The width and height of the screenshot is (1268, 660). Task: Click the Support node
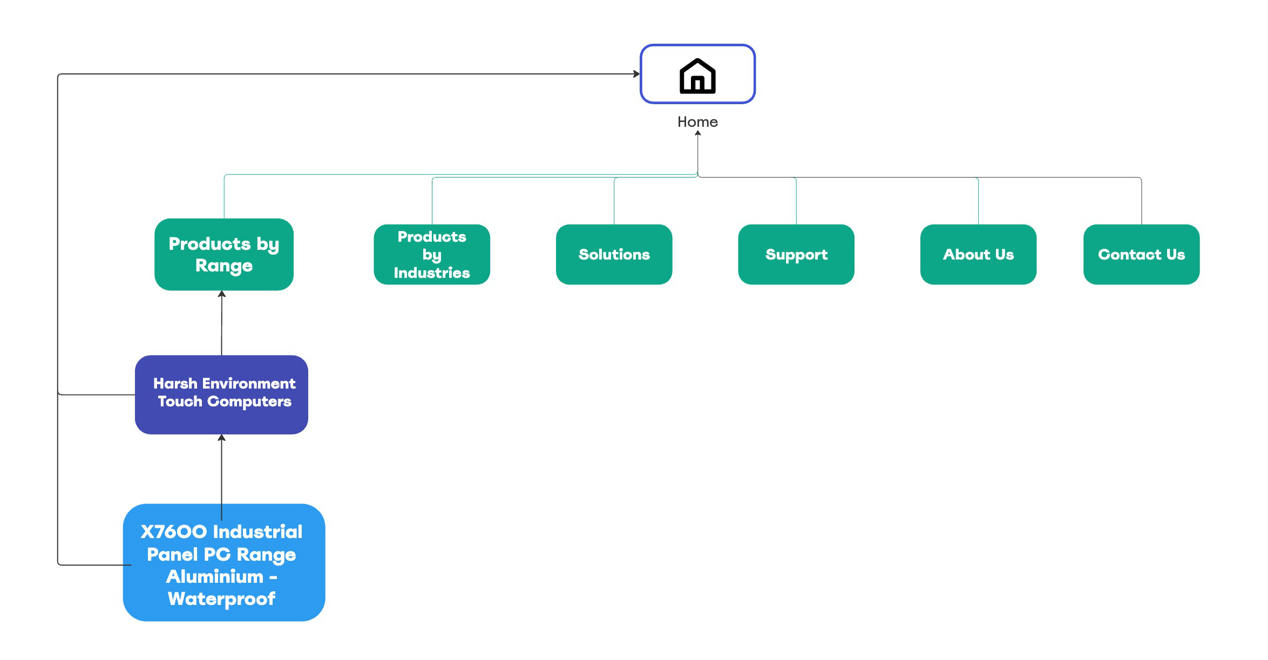(796, 254)
